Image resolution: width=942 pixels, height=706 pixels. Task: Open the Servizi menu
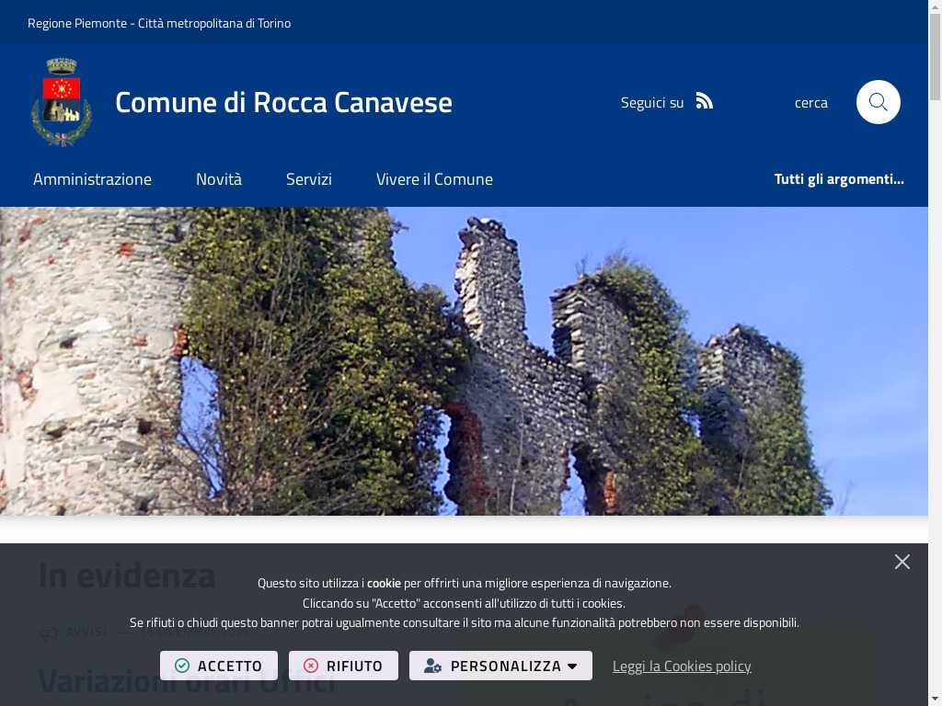coord(309,179)
